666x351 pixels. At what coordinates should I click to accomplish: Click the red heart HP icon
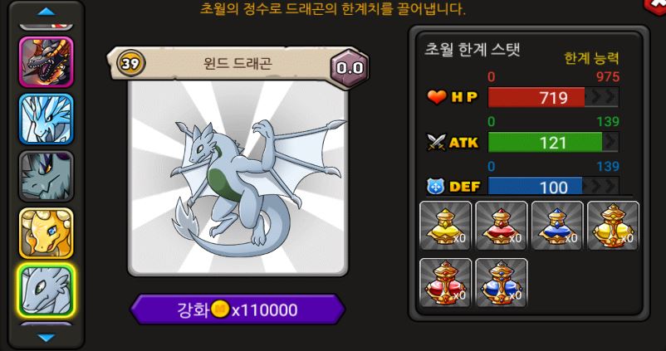pyautogui.click(x=437, y=97)
